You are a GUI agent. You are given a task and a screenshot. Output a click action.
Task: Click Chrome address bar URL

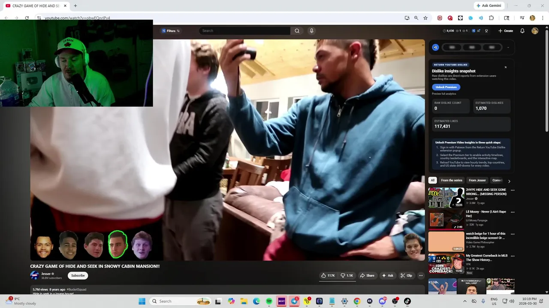coord(78,18)
